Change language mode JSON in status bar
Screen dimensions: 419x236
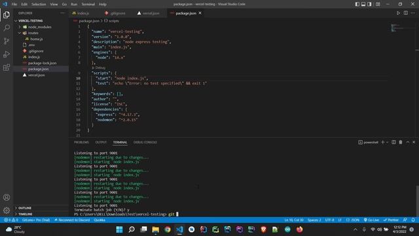[x=353, y=220]
